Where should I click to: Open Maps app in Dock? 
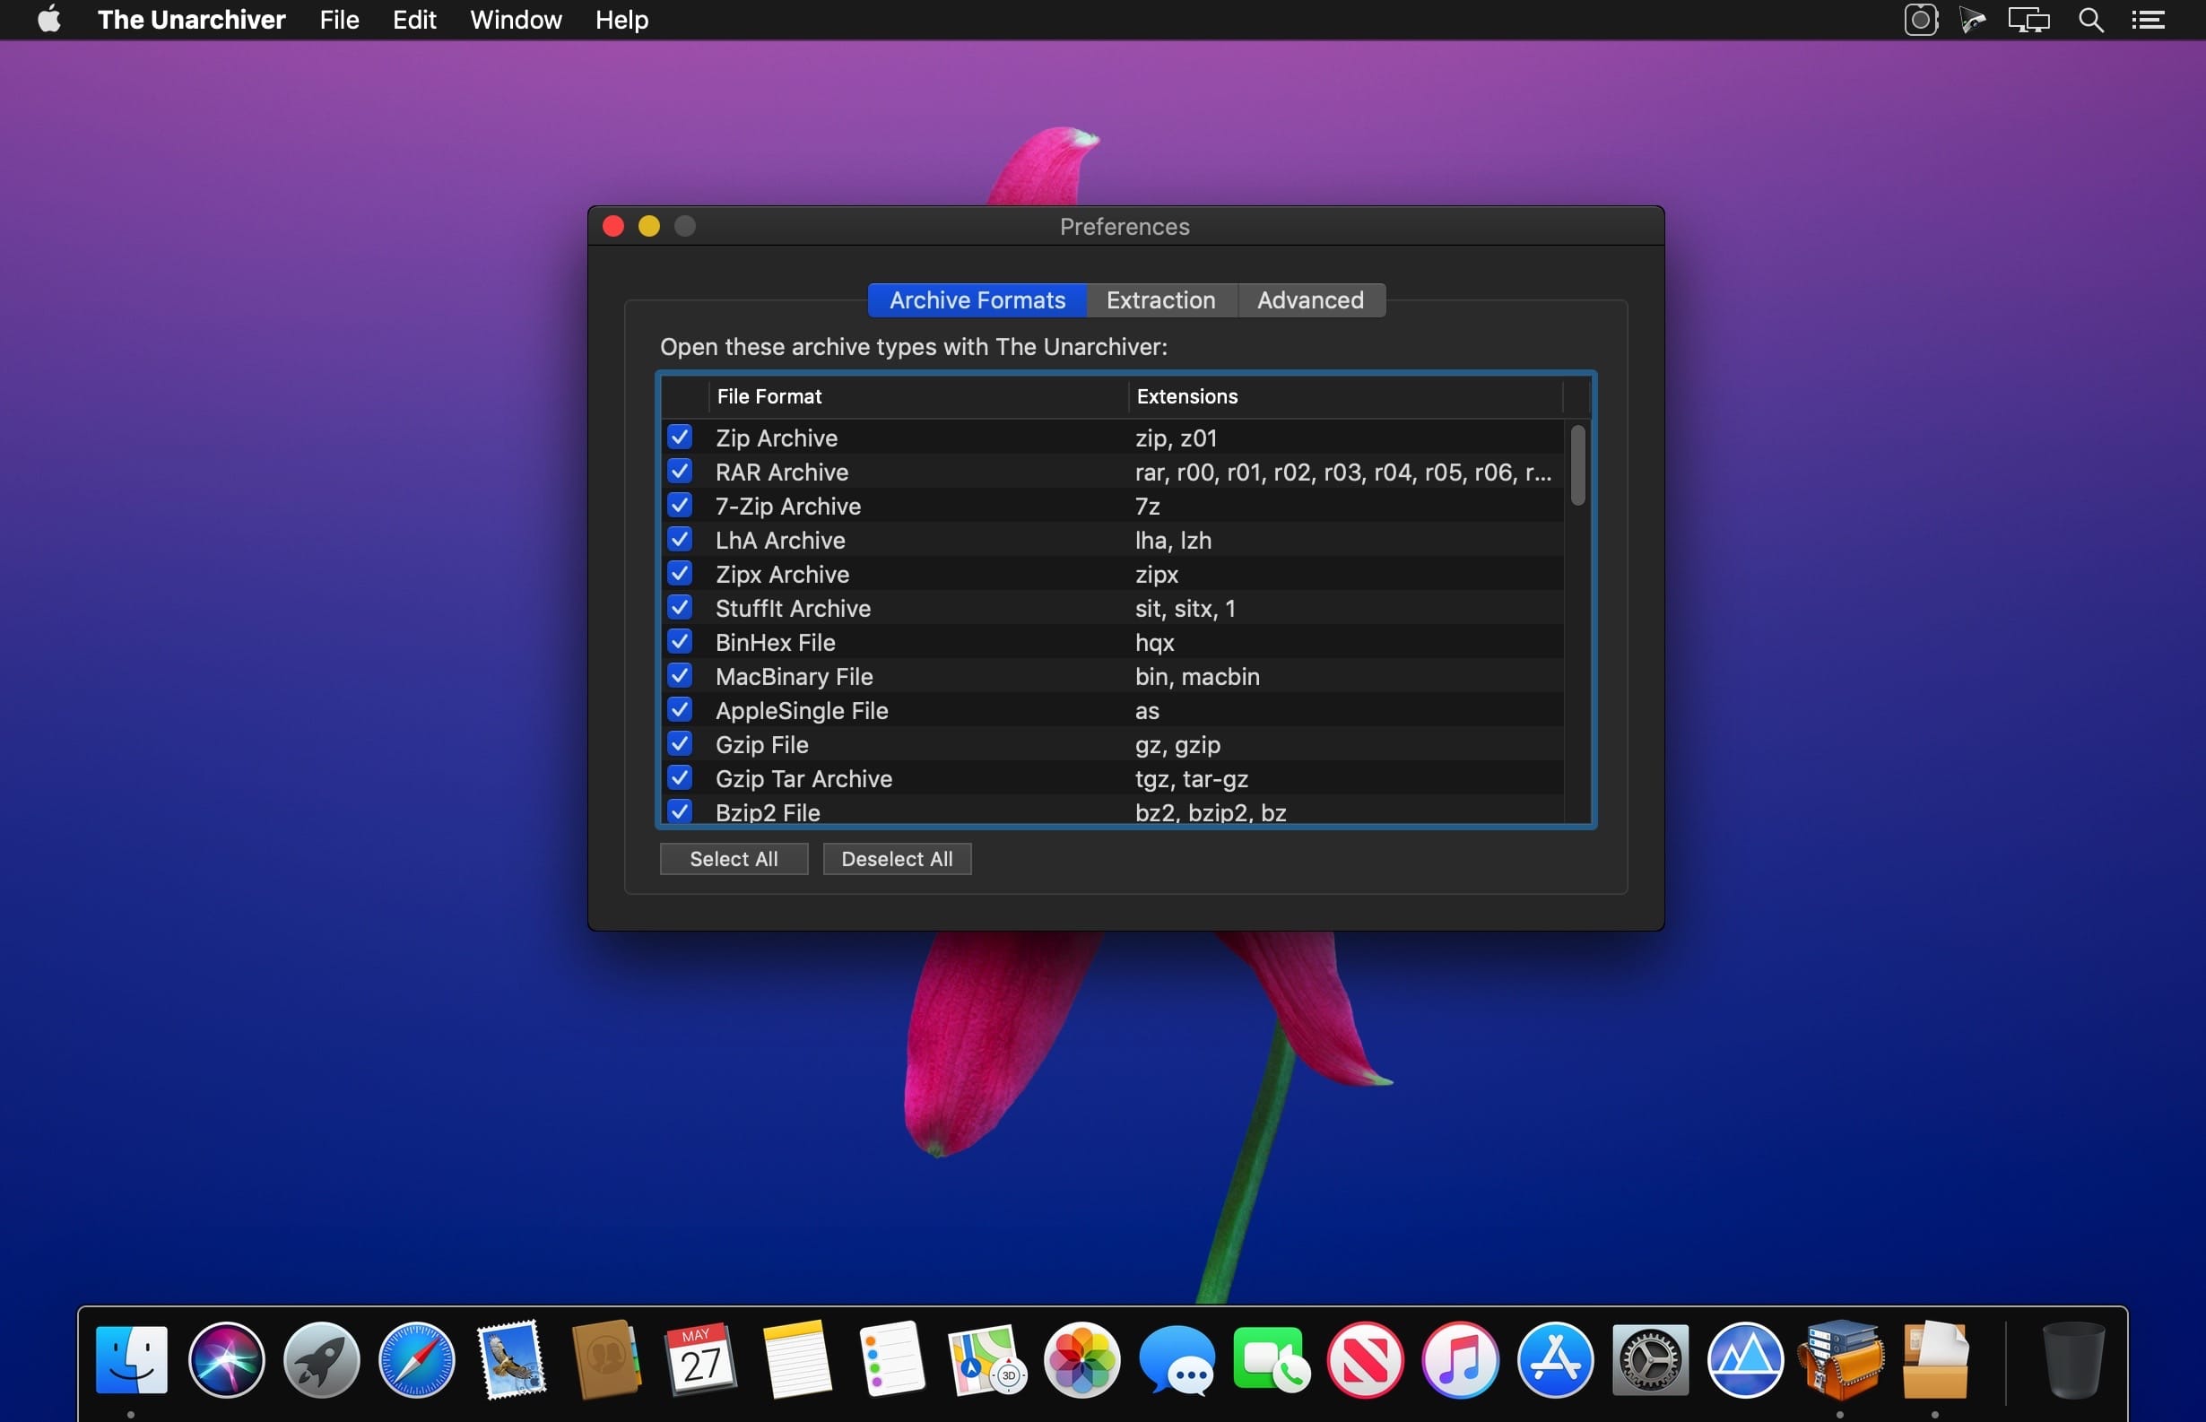986,1360
